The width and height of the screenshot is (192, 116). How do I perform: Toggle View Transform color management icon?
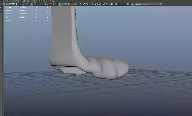(133, 4)
